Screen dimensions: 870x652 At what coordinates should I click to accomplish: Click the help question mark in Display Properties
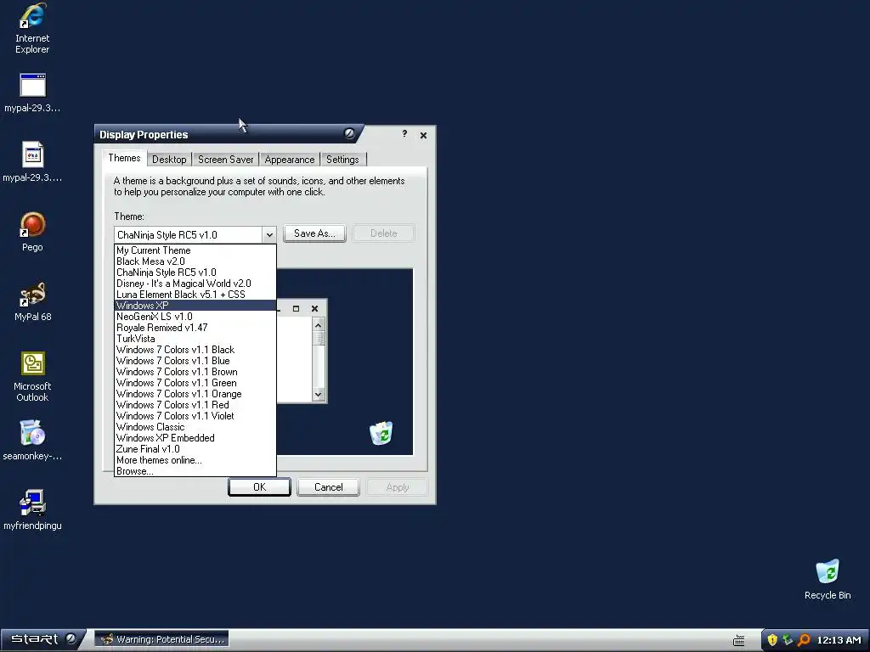404,133
